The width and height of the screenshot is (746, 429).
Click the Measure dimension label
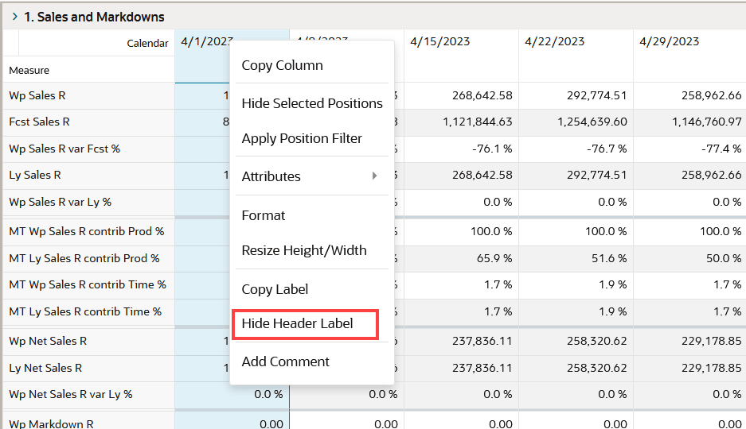[x=29, y=70]
